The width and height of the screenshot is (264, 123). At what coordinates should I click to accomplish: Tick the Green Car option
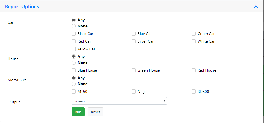click(194, 34)
